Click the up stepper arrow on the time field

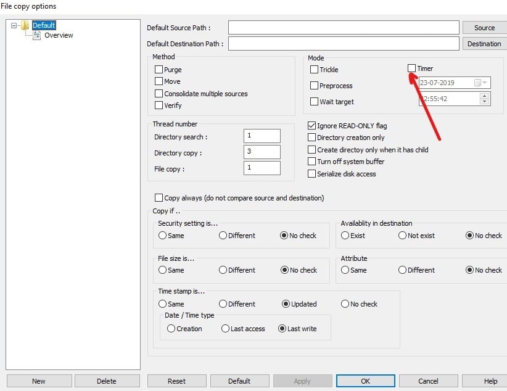[x=485, y=96]
